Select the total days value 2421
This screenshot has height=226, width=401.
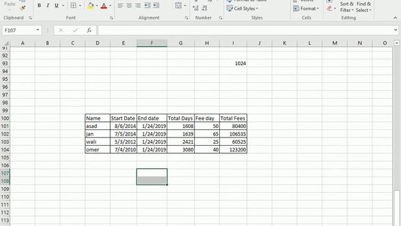point(181,142)
